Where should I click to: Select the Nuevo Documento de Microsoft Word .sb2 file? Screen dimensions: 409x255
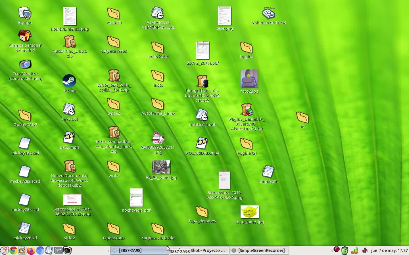69,166
